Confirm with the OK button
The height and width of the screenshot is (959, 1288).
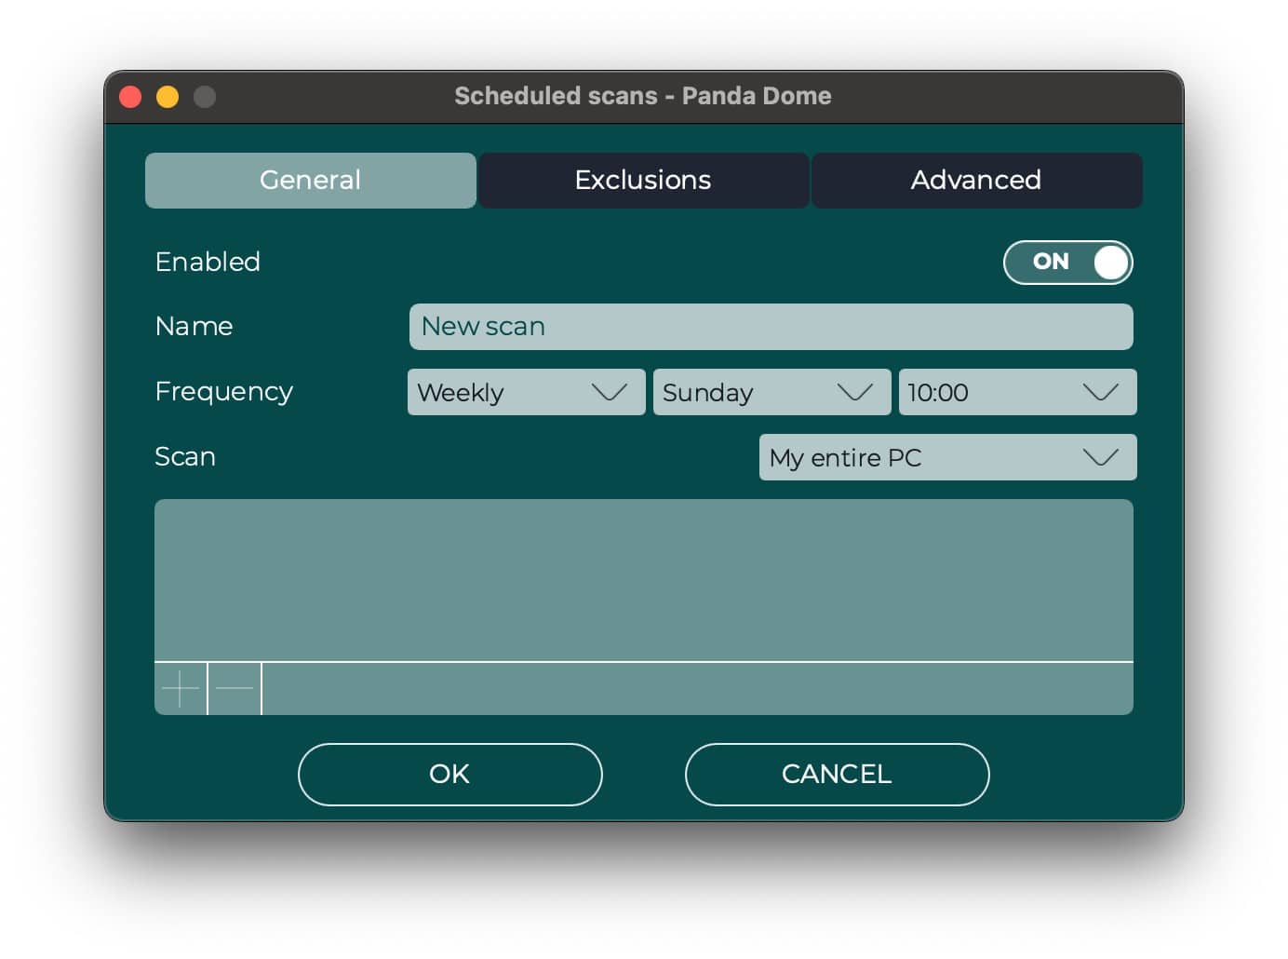point(449,775)
